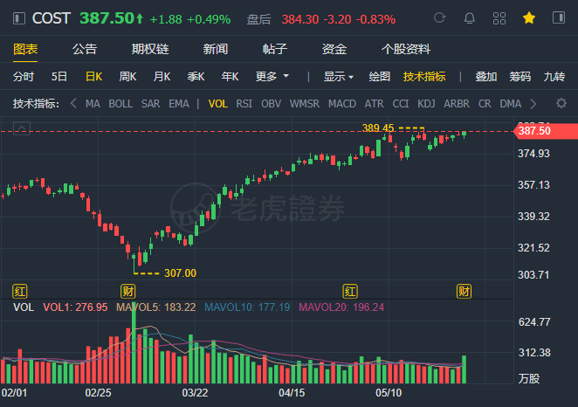This screenshot has width=578, height=407.
Task: Expand the 显示 display dropdown
Action: pos(339,77)
